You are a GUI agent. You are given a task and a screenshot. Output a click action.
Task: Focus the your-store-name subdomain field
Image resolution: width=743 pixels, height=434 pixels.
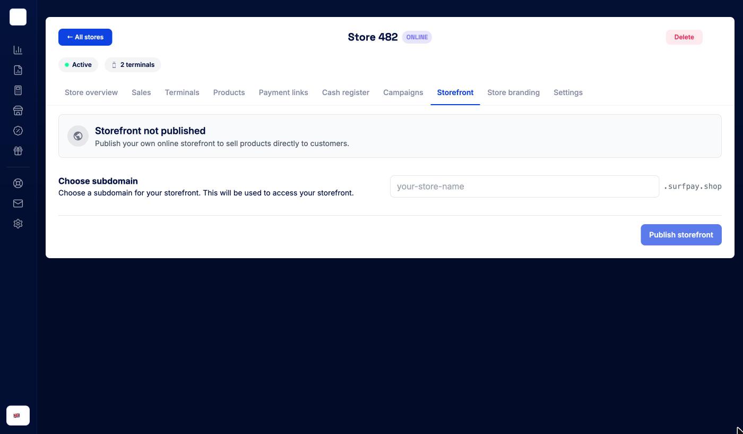pos(524,186)
